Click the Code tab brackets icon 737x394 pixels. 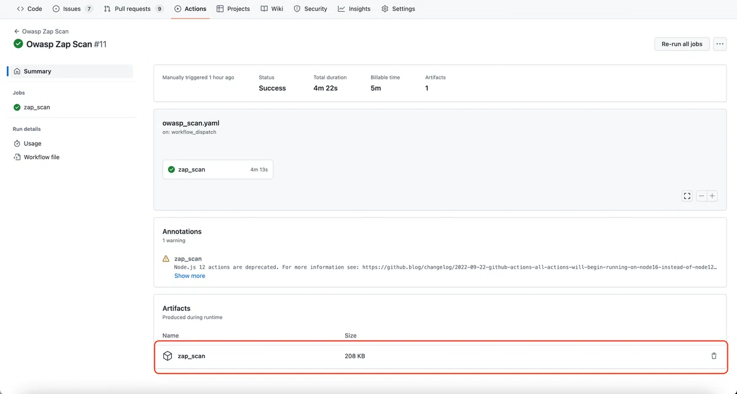(x=20, y=9)
